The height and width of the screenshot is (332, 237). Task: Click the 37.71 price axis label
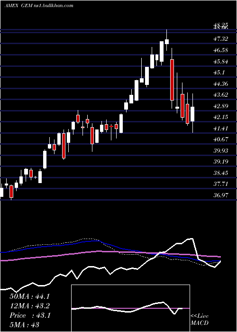[x=221, y=184]
